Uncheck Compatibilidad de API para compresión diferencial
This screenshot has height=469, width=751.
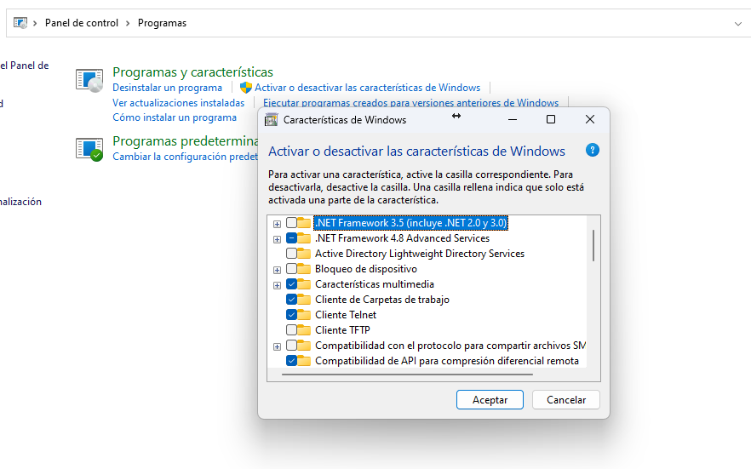coord(291,360)
